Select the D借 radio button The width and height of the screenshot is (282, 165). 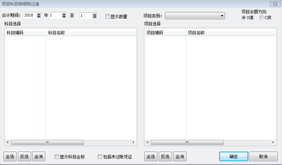[244, 18]
